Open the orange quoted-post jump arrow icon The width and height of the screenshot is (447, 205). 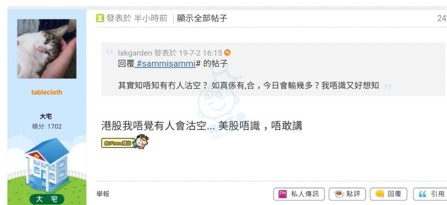pos(227,53)
